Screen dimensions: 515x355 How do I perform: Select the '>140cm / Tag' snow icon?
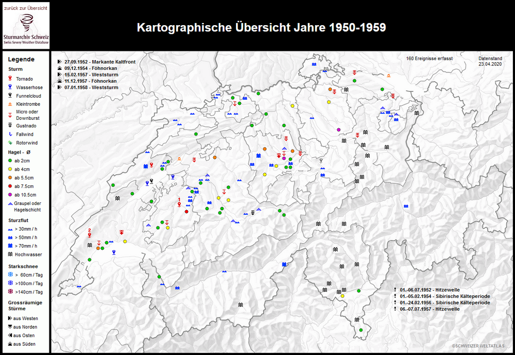(x=10, y=291)
